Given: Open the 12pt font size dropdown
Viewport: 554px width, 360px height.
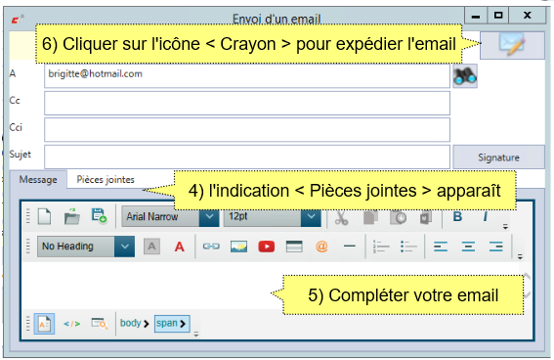Looking at the screenshot, I should point(311,216).
